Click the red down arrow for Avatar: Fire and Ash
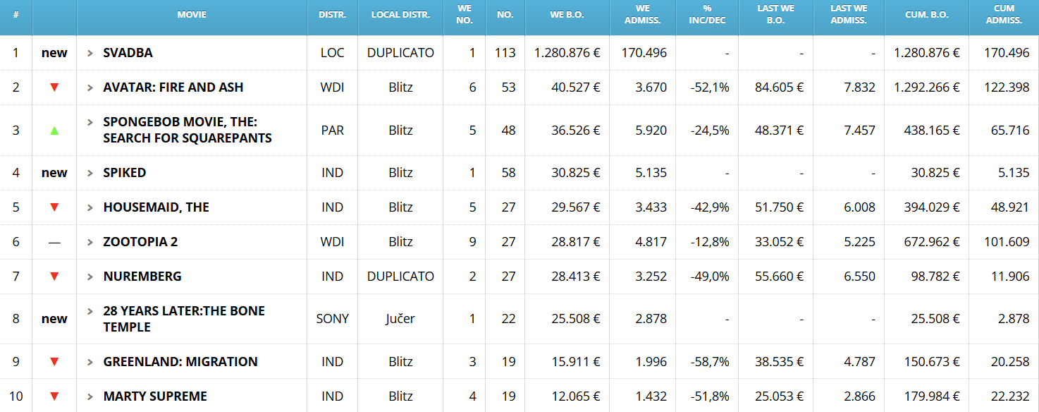 coord(54,87)
